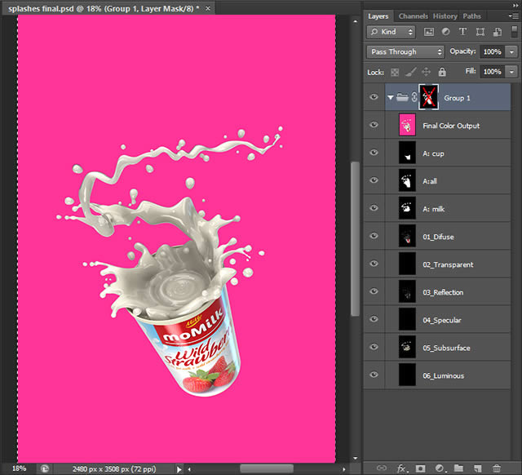This screenshot has height=475, width=522.
Task: Toggle visibility of A:all layer
Action: tap(374, 180)
